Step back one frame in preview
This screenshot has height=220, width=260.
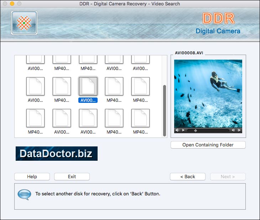233,131
